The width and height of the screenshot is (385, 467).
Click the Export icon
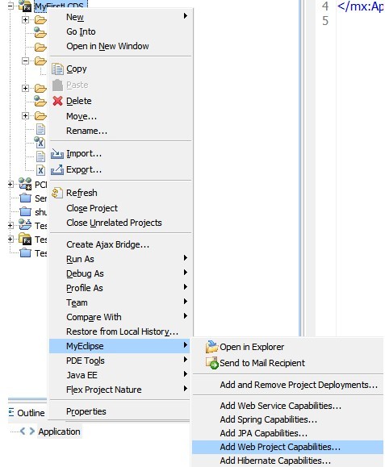(57, 169)
